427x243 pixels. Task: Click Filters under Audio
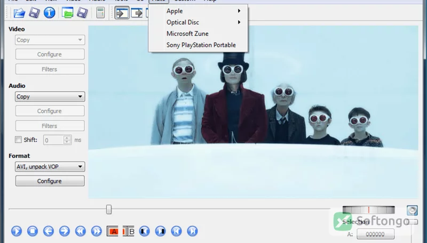pyautogui.click(x=50, y=126)
